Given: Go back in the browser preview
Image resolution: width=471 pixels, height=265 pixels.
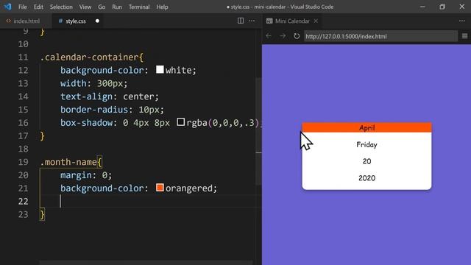Looking at the screenshot, I should pyautogui.click(x=269, y=36).
